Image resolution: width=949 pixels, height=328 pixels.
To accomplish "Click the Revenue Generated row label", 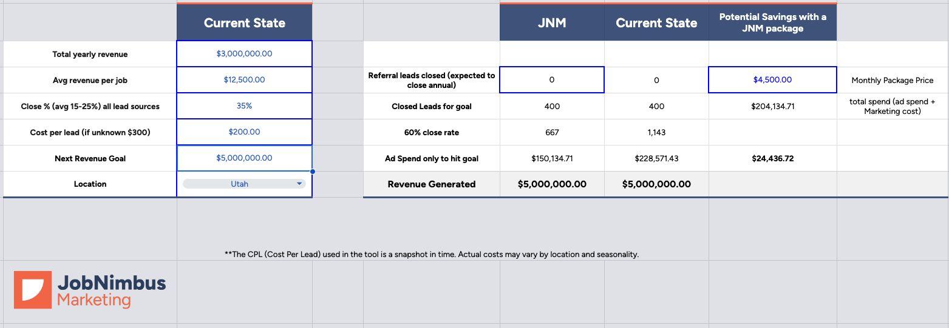I will pos(431,184).
